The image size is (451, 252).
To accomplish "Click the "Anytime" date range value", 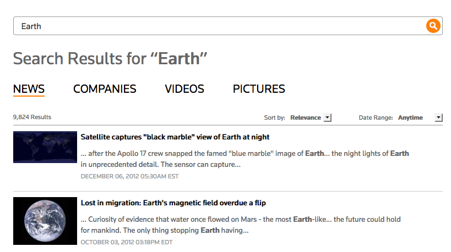I will point(410,117).
